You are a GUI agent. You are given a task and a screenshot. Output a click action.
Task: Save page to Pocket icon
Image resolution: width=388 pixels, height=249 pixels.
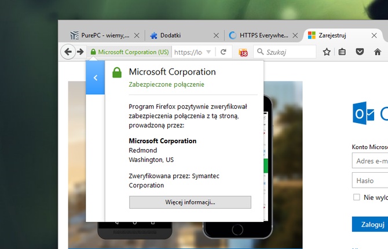coord(360,52)
